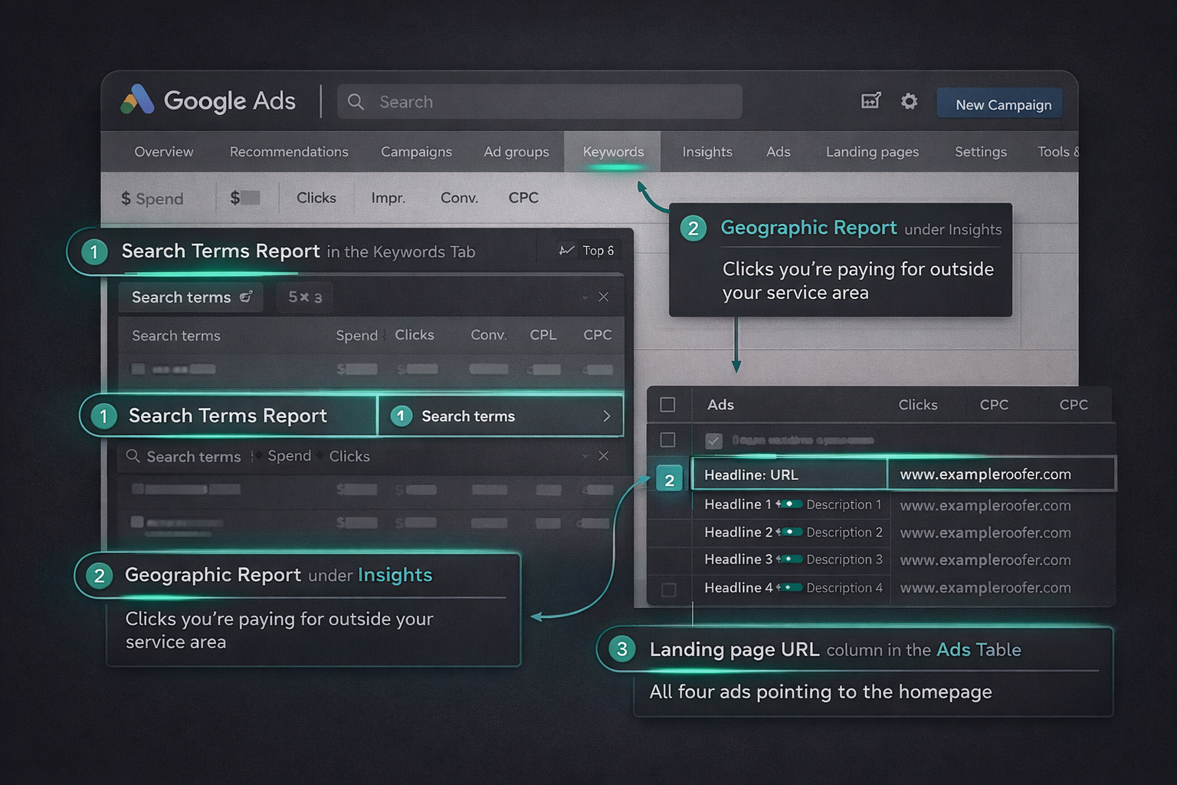Screen dimensions: 1177x785
Task: Open the reports chart icon beside the gear
Action: point(871,100)
